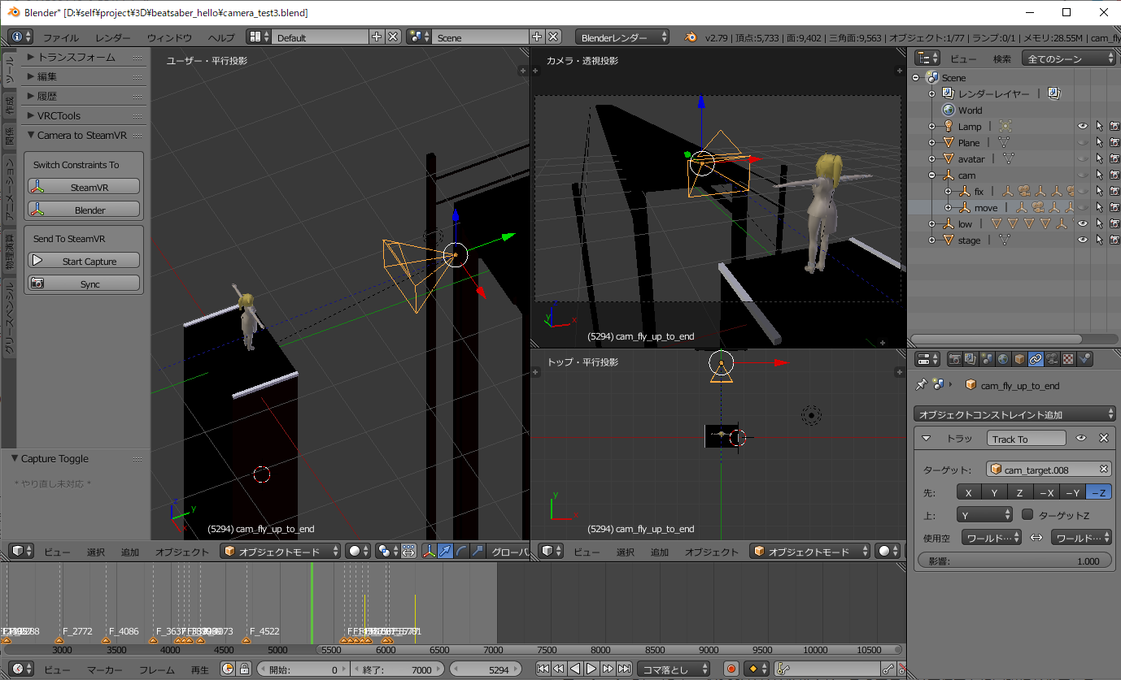
Task: Open the Object properties tab cube icon
Action: [x=1019, y=359]
